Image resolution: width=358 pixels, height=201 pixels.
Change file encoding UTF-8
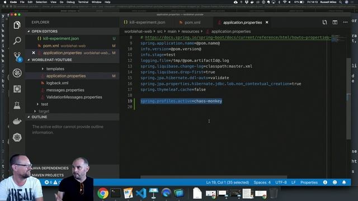pos(281,183)
